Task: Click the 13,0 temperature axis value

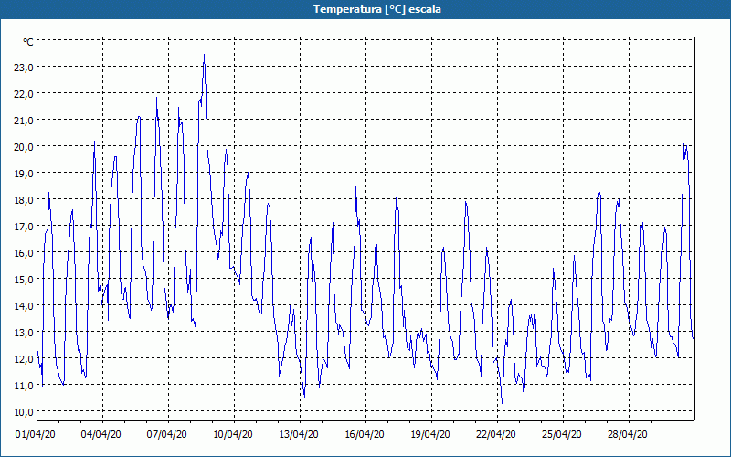Action: 24,333
